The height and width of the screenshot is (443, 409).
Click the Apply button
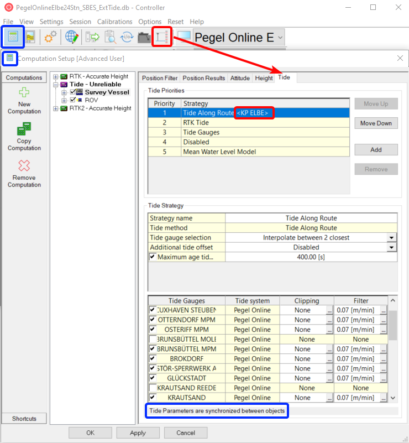pyautogui.click(x=138, y=432)
